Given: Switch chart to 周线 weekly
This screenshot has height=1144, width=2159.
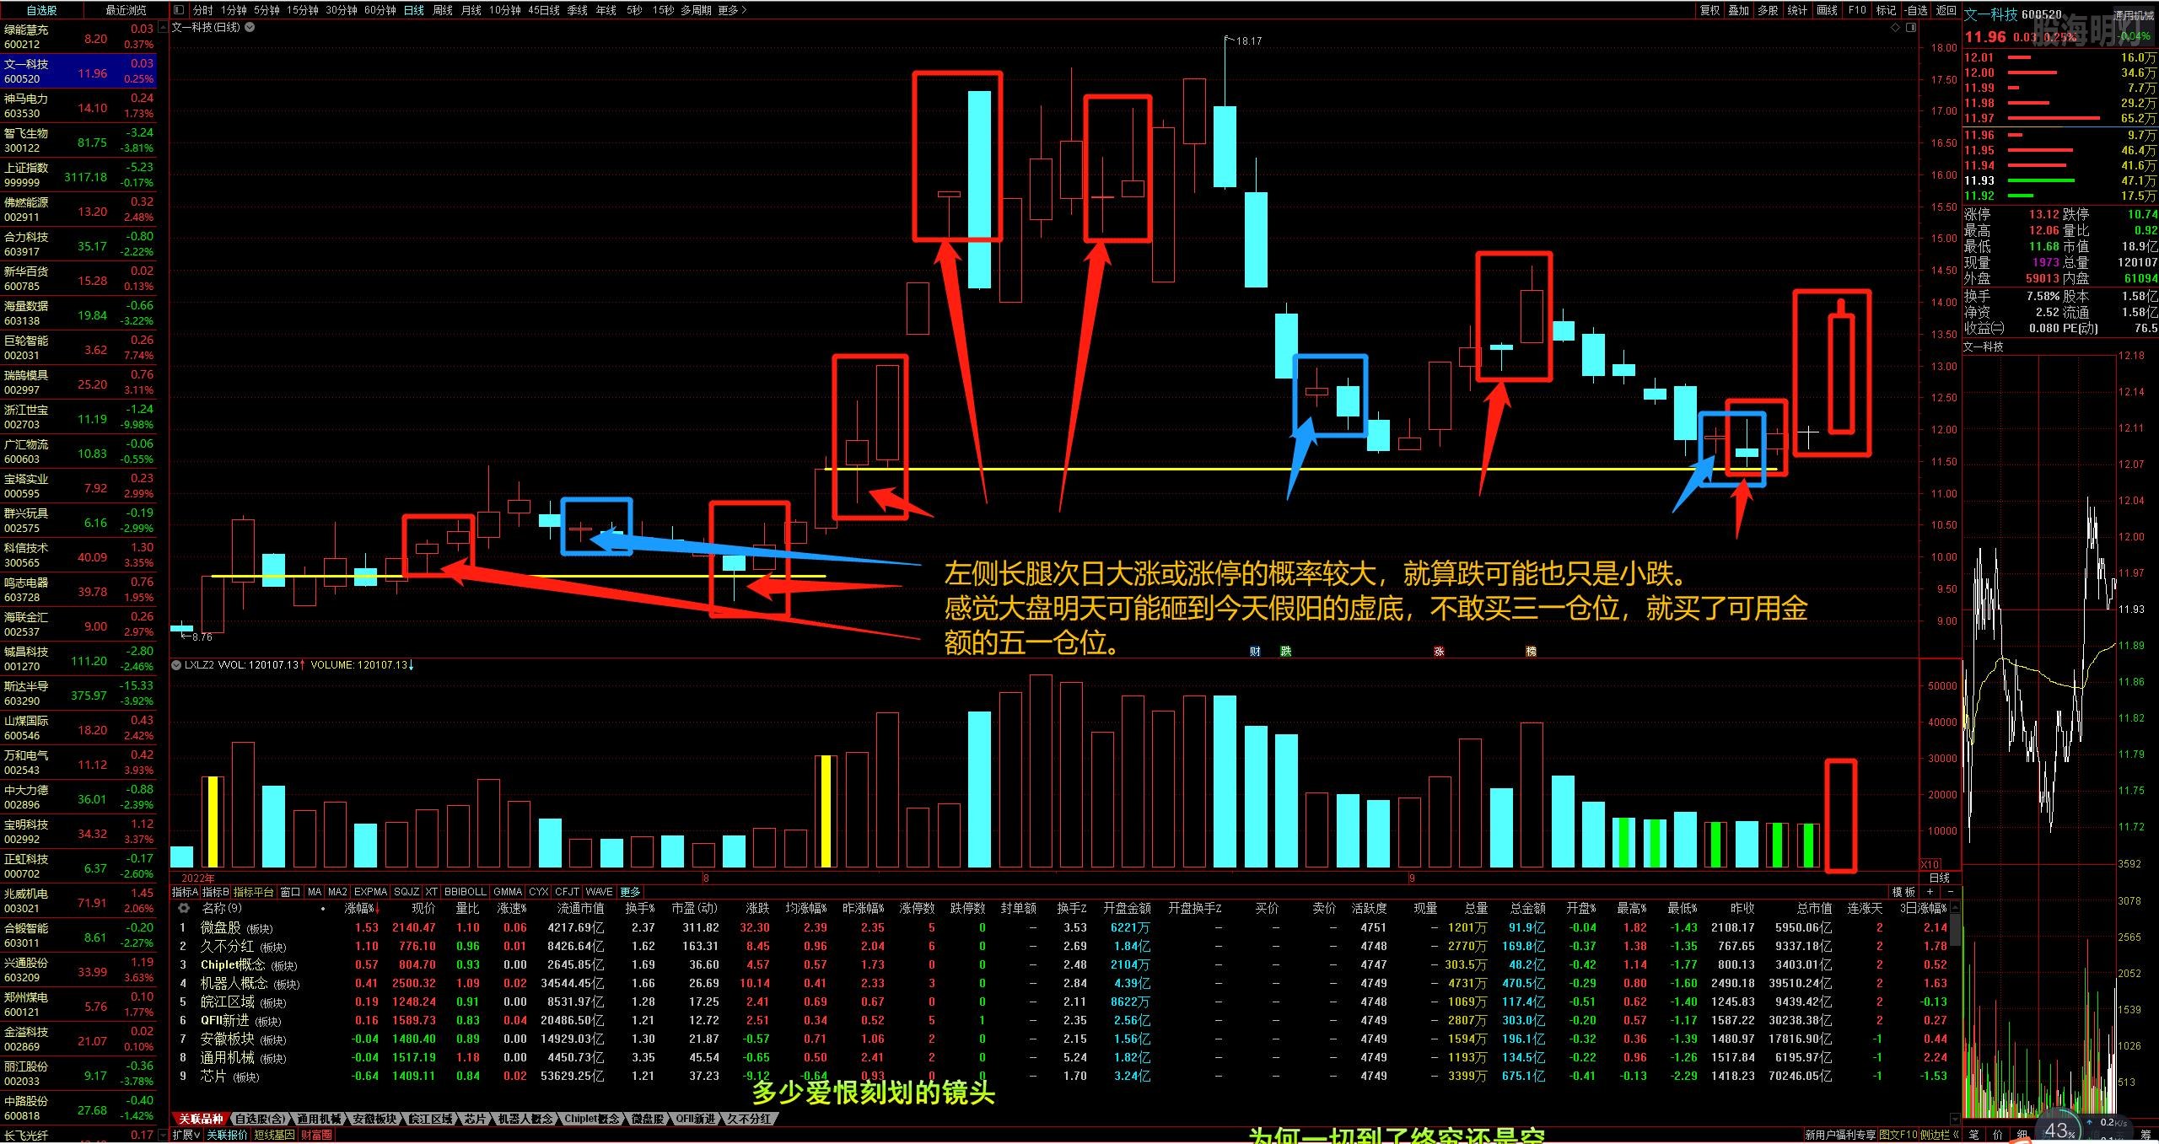Looking at the screenshot, I should pos(443,10).
